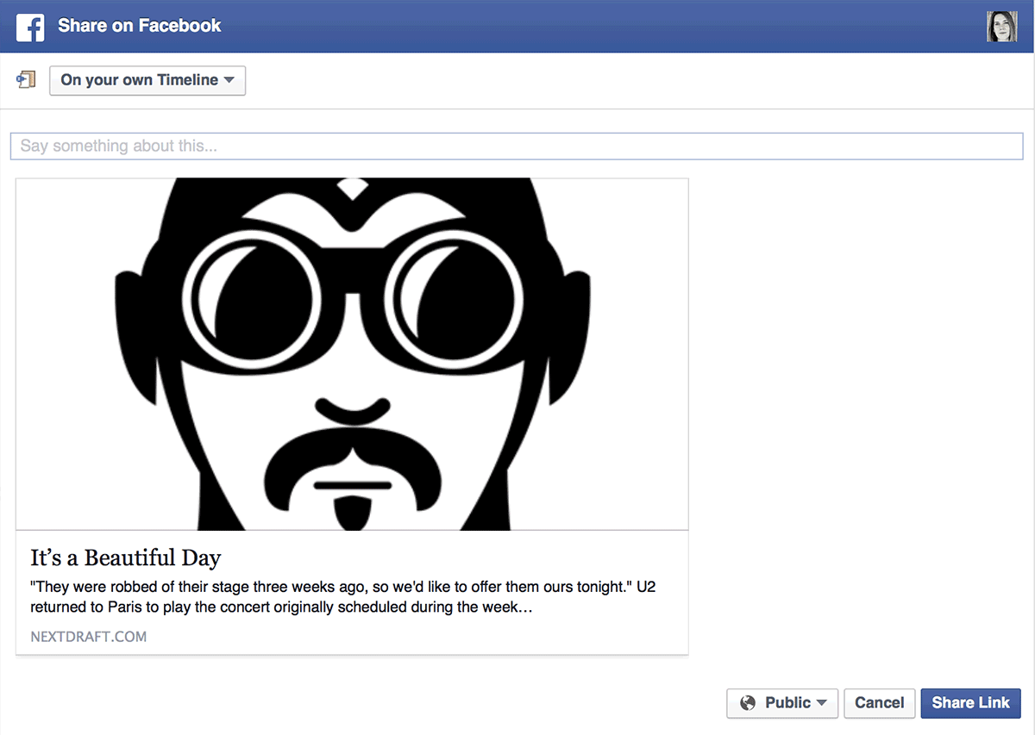
Task: Click the globe icon on Public button
Action: coord(748,703)
